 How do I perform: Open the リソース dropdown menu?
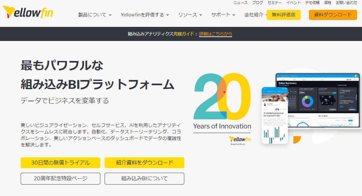click(190, 15)
